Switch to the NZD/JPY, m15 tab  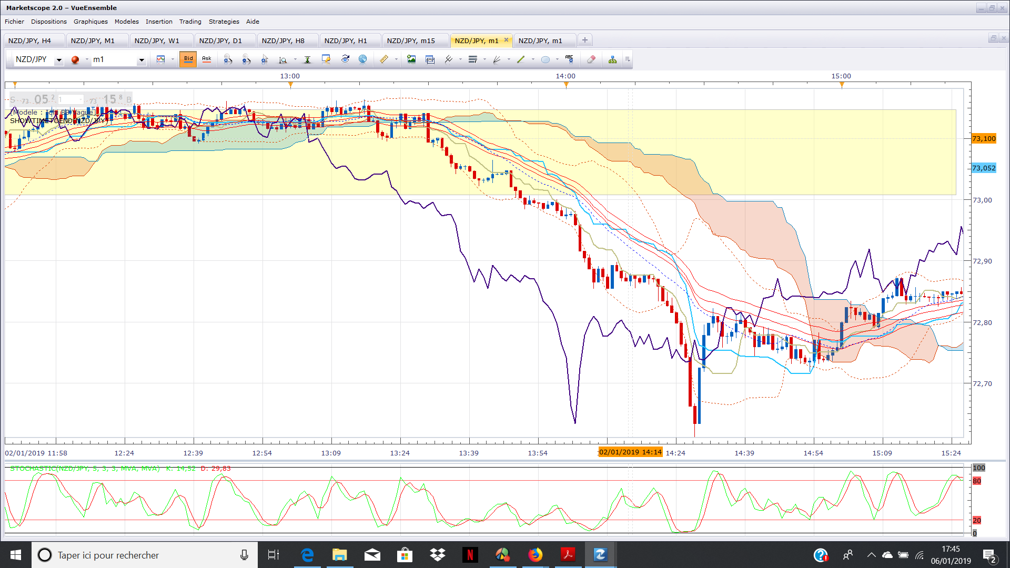[416, 40]
